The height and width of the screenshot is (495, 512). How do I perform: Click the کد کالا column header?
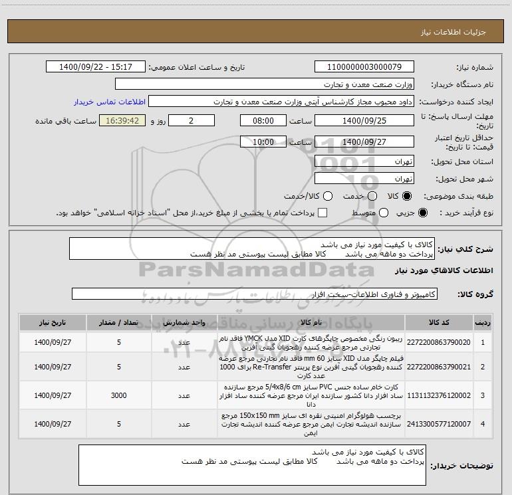tap(439, 322)
